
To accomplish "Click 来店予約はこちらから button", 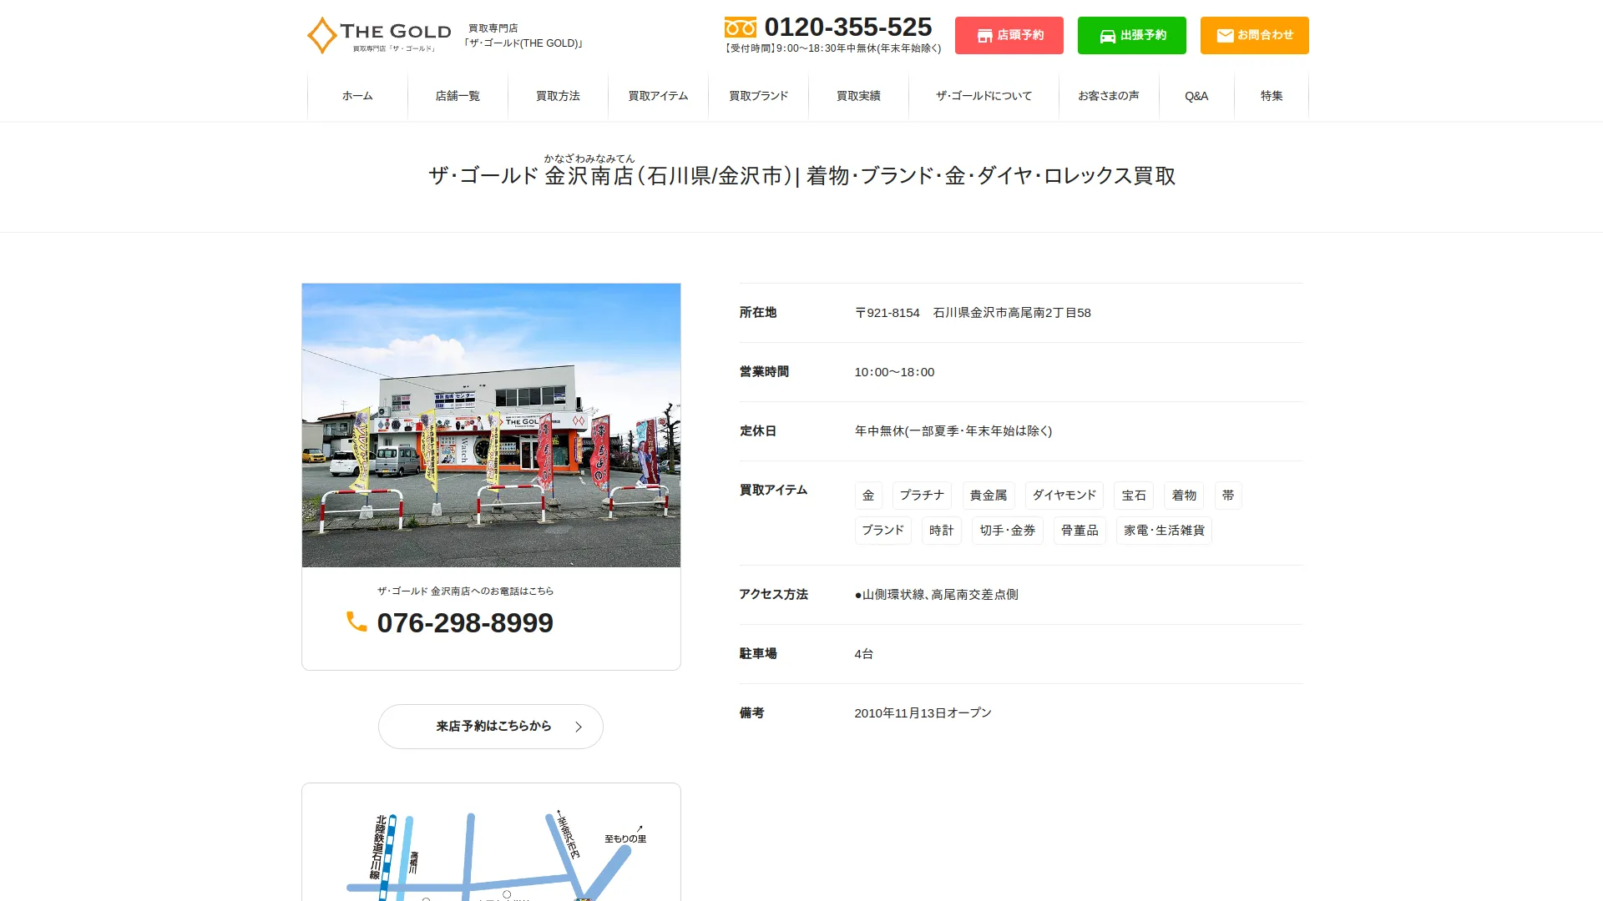I will 491,727.
